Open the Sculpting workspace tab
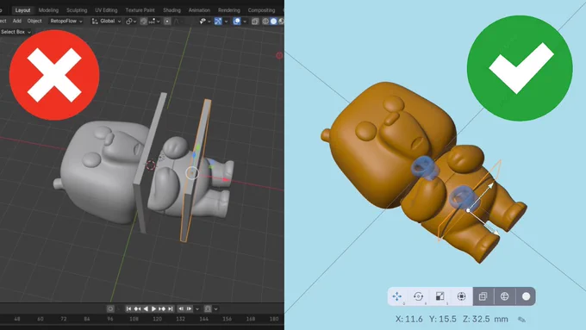 tap(77, 10)
